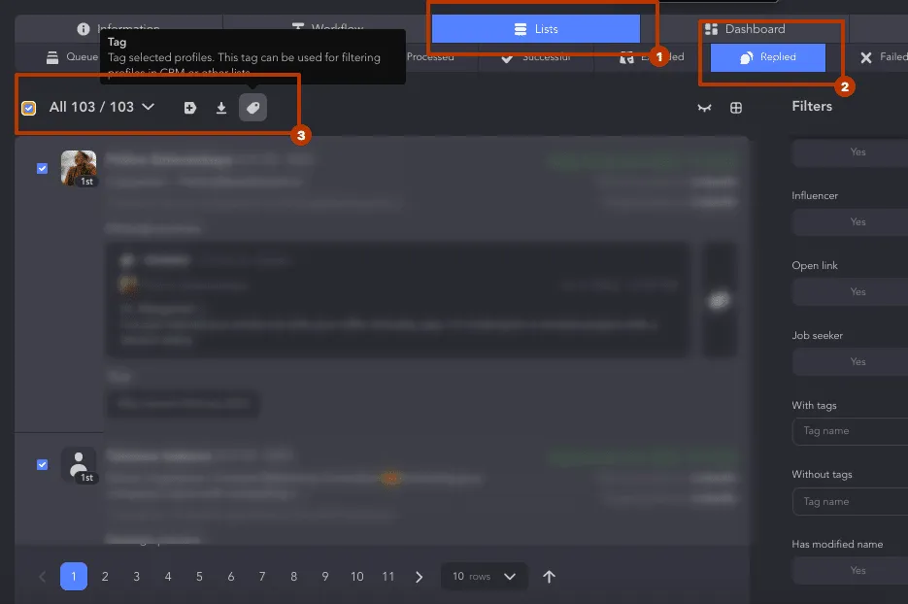The height and width of the screenshot is (604, 908).
Task: Click the Tag selected profiles icon
Action: [x=252, y=108]
